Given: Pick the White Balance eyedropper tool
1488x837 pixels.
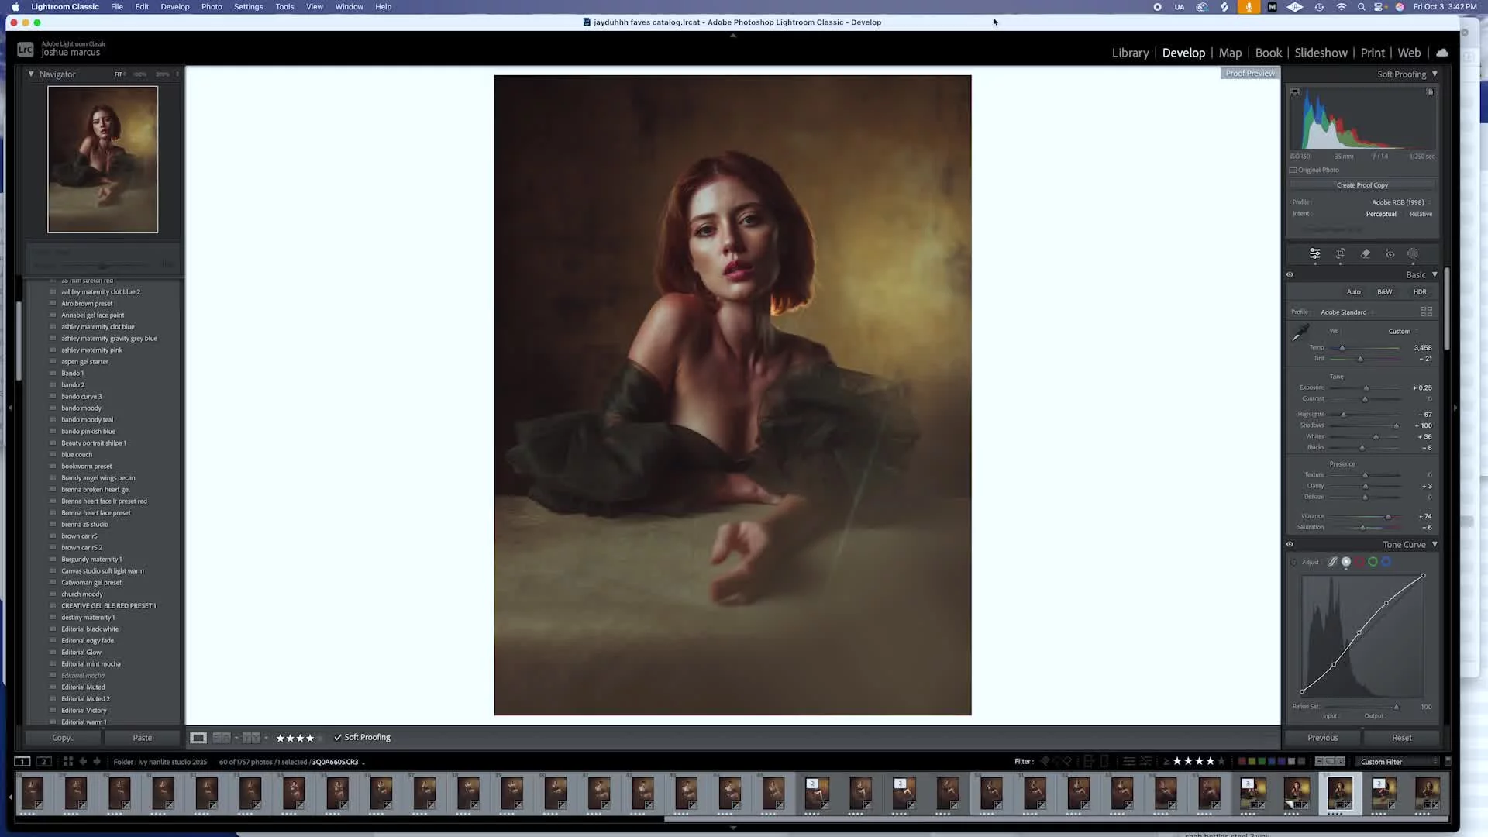Looking at the screenshot, I should coord(1300,333).
